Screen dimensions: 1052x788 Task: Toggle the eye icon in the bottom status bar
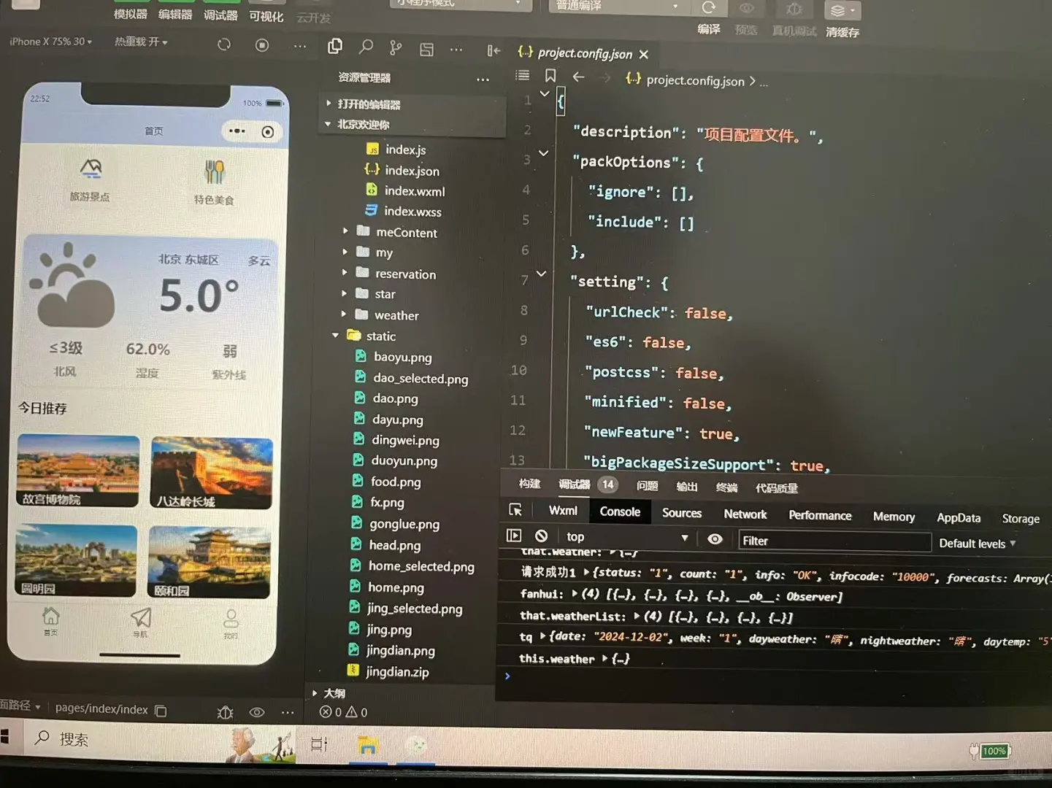click(257, 712)
